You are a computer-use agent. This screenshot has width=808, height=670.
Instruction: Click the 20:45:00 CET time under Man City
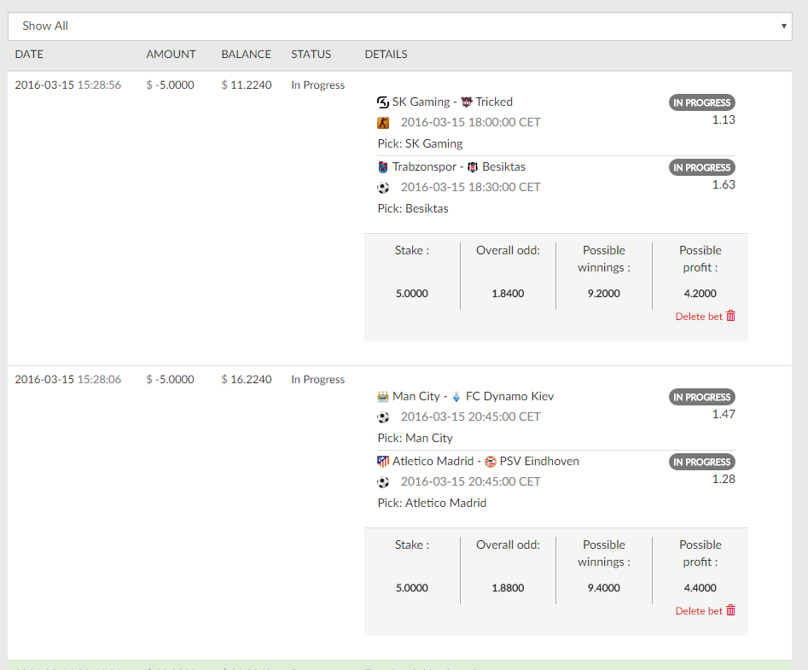tap(470, 417)
